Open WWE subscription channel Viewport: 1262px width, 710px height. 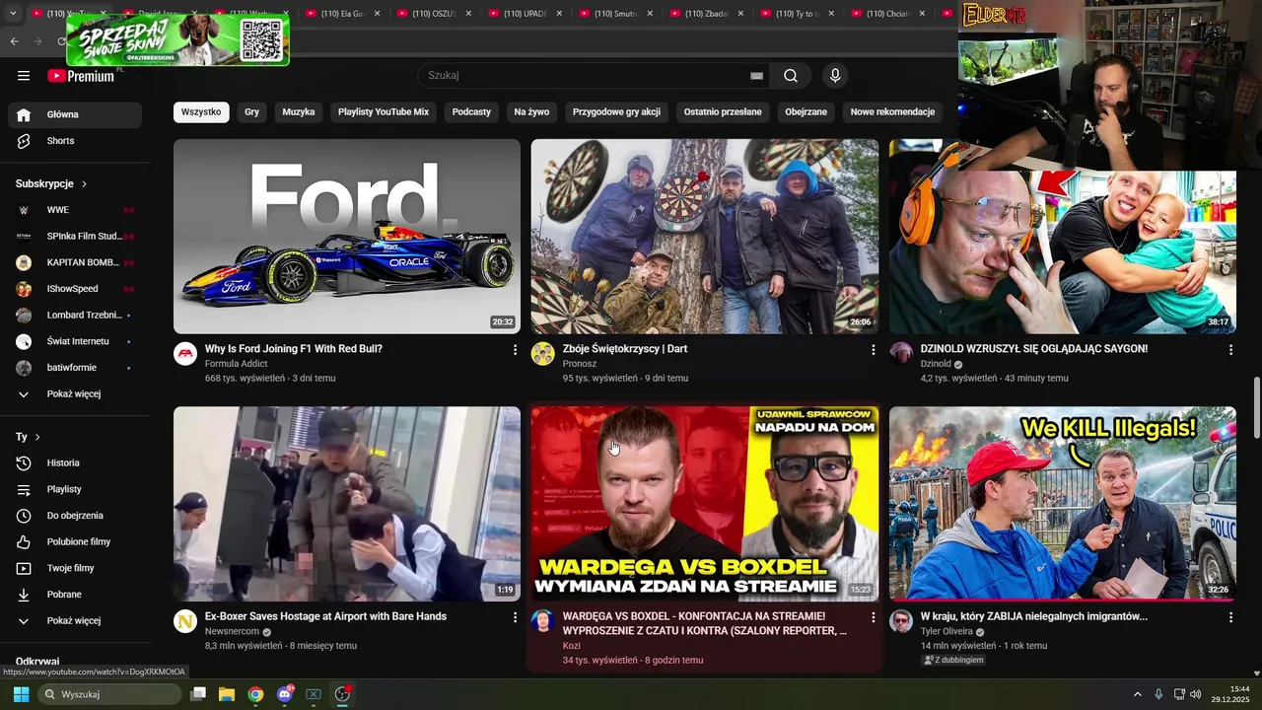(75, 210)
